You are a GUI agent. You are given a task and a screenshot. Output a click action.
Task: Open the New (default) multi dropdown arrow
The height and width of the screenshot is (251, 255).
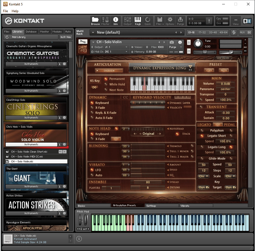click(93, 33)
